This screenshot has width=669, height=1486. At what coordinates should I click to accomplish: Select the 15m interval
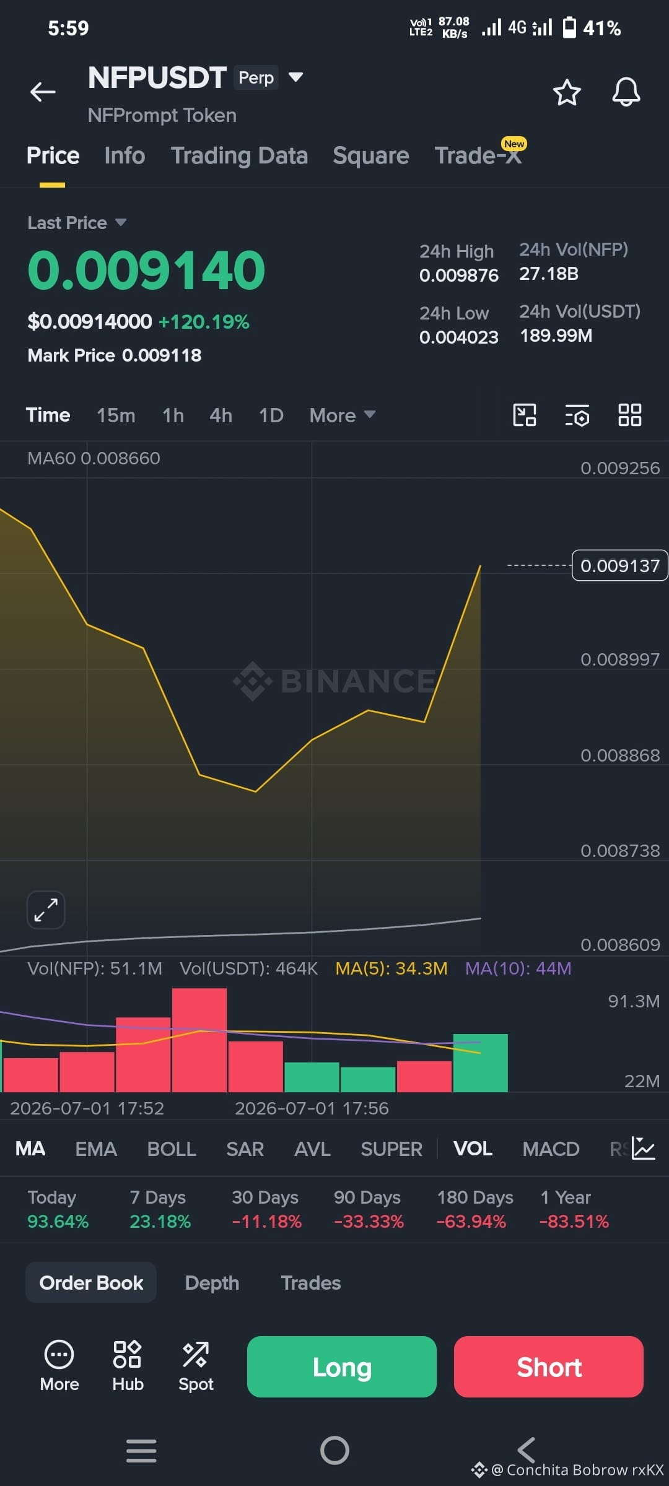coord(116,415)
